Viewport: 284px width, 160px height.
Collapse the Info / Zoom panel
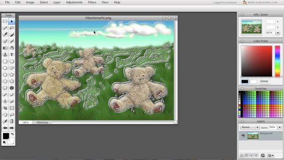tap(242, 15)
